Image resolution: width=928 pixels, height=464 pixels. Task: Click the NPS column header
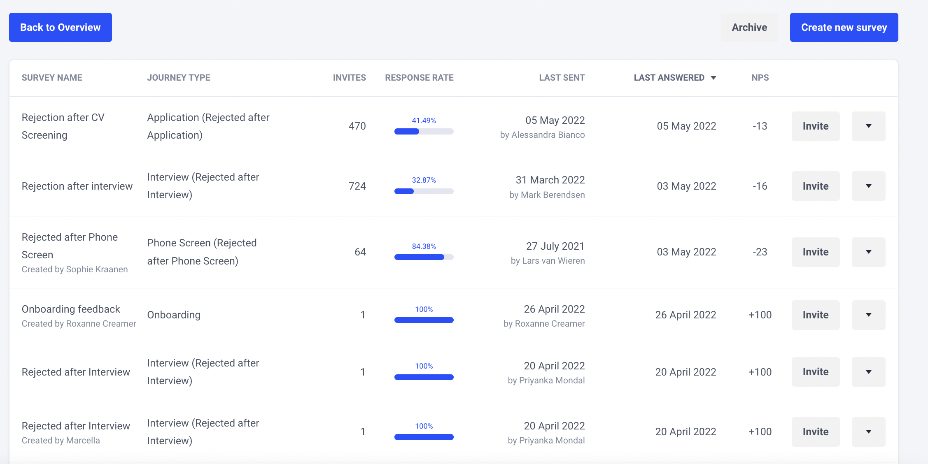point(760,78)
